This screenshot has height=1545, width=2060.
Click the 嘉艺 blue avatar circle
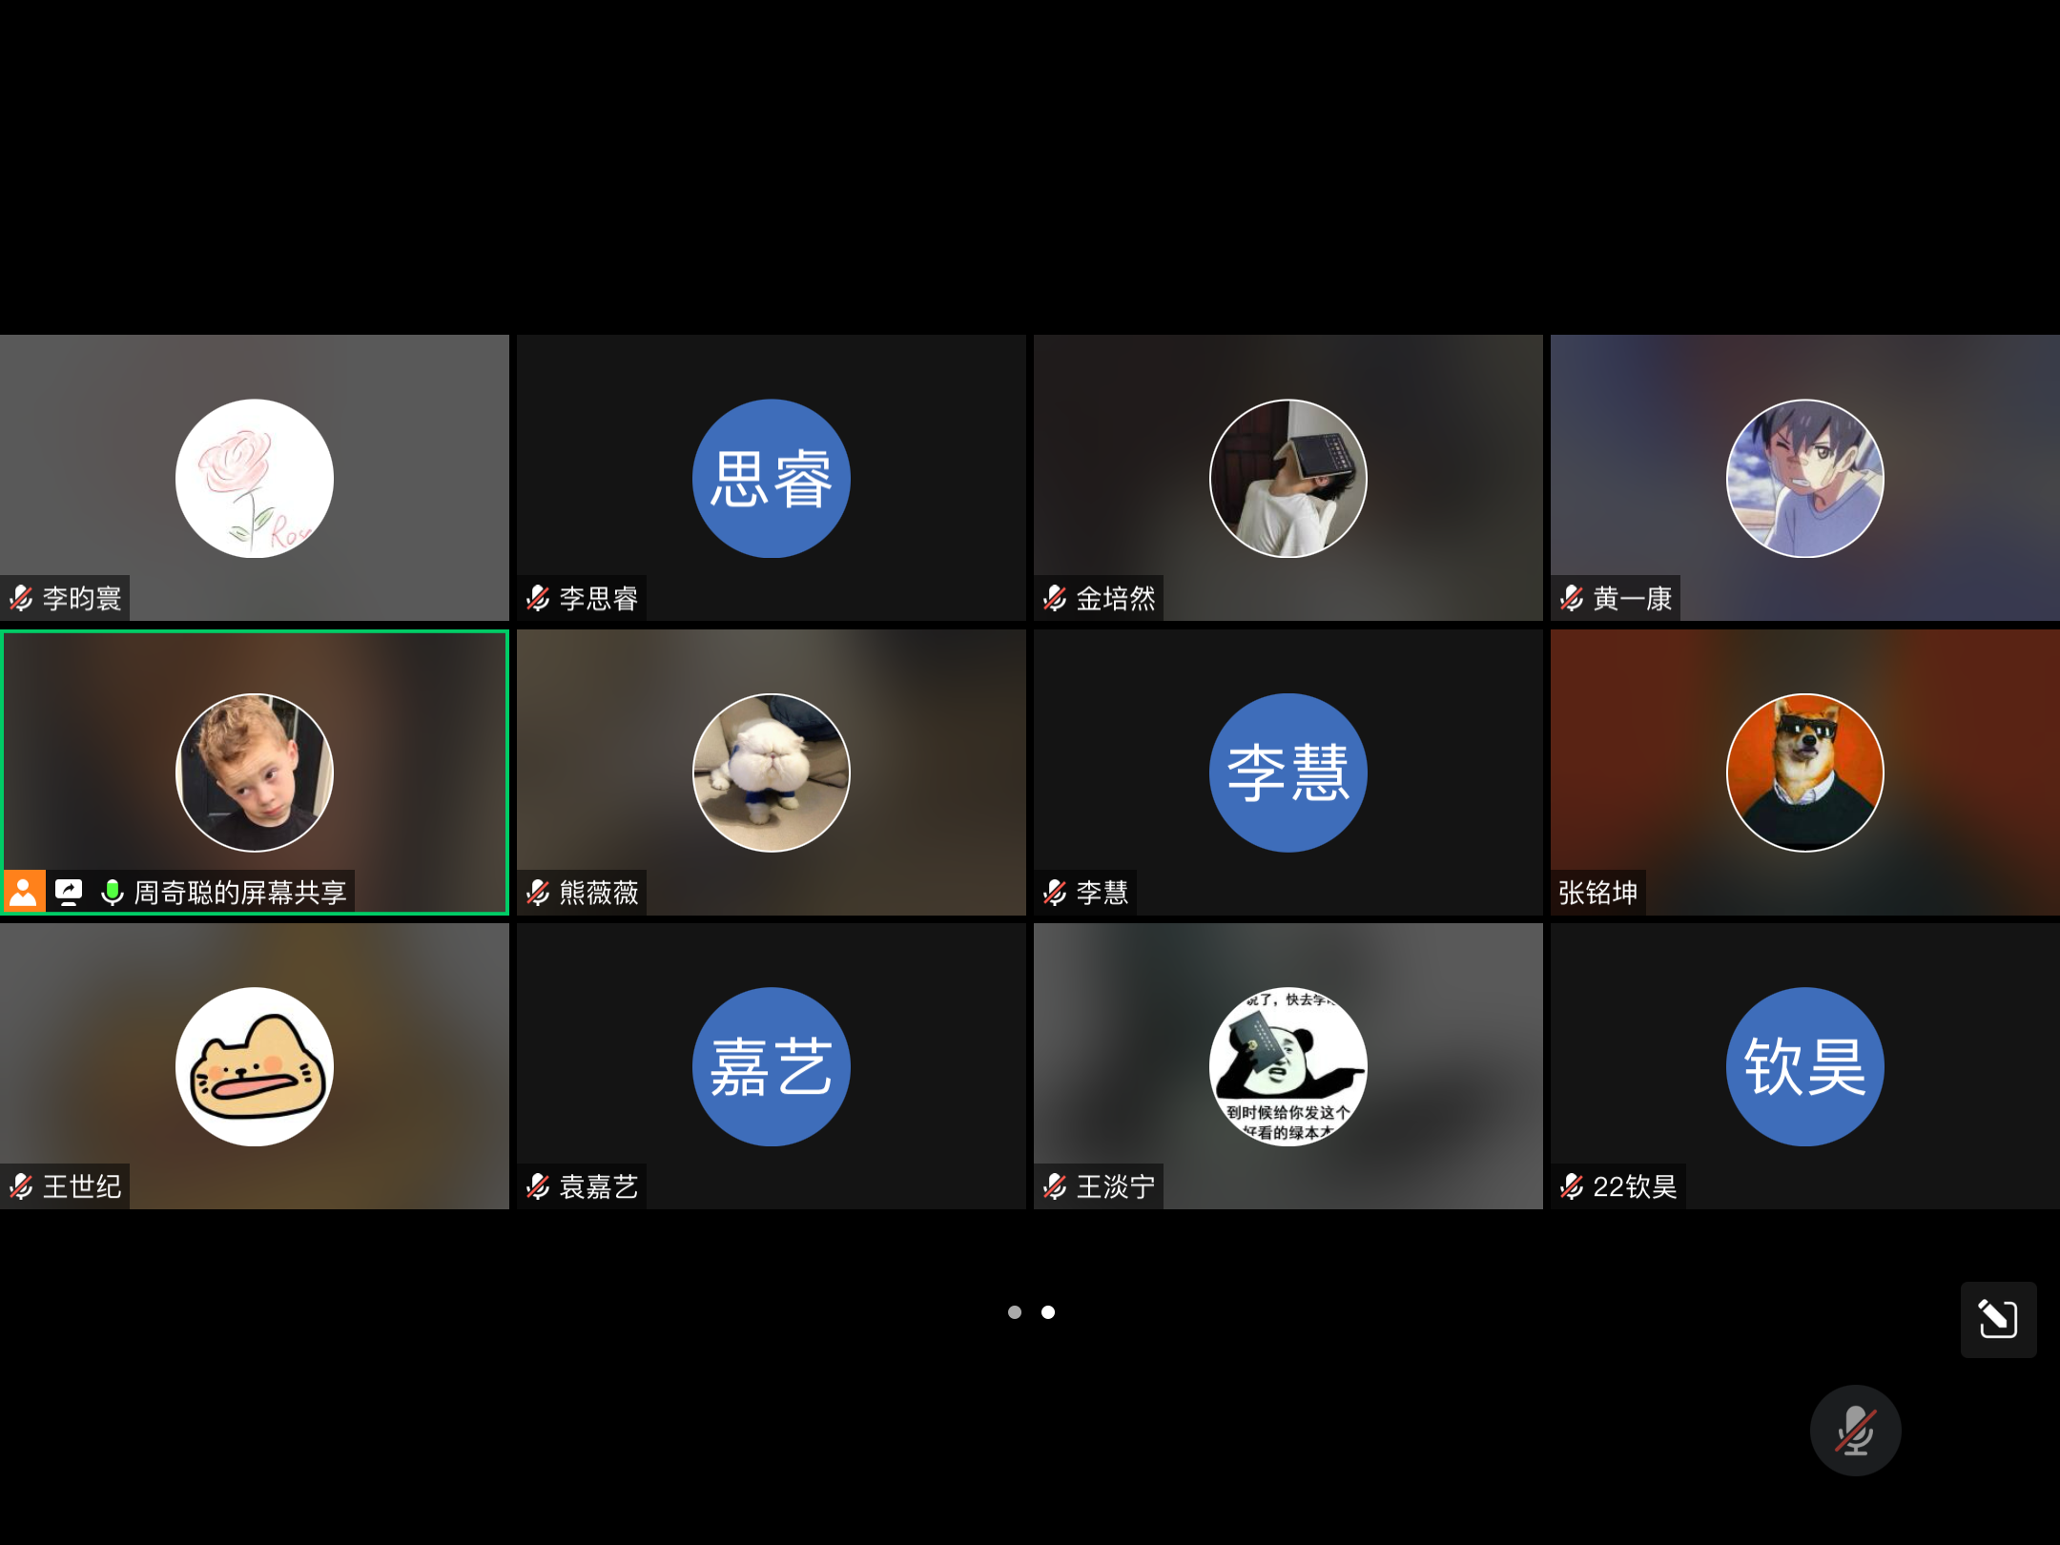tap(771, 1066)
